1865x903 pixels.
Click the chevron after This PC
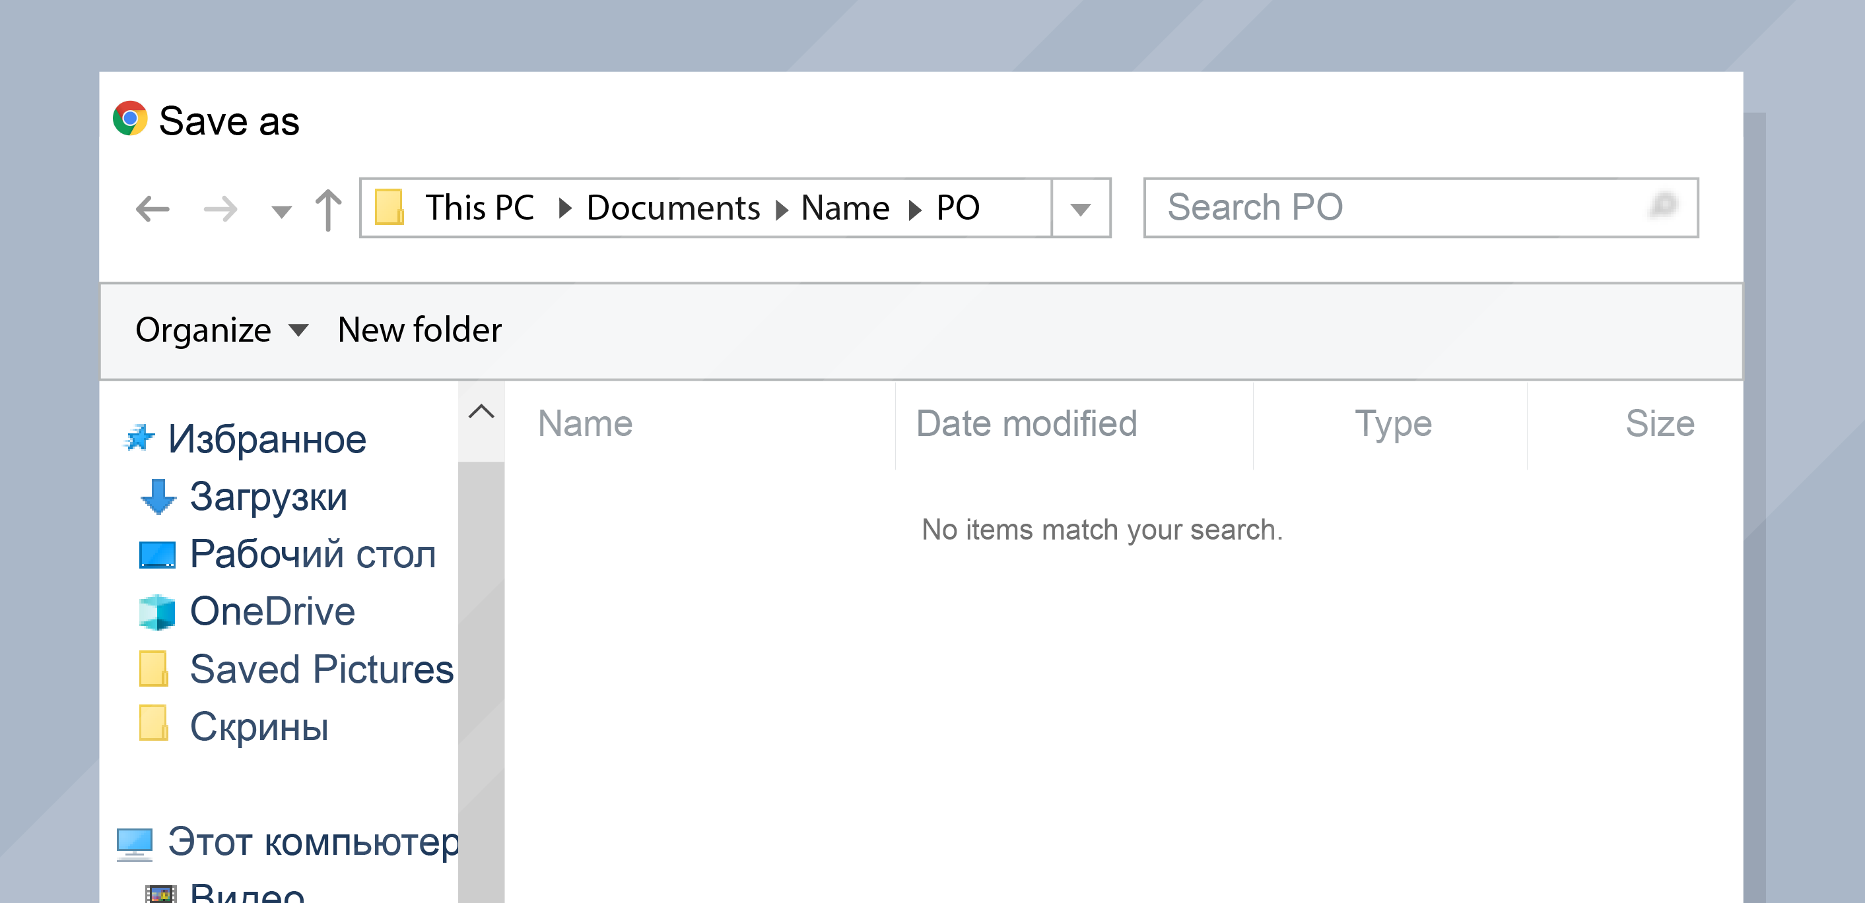[x=564, y=209]
